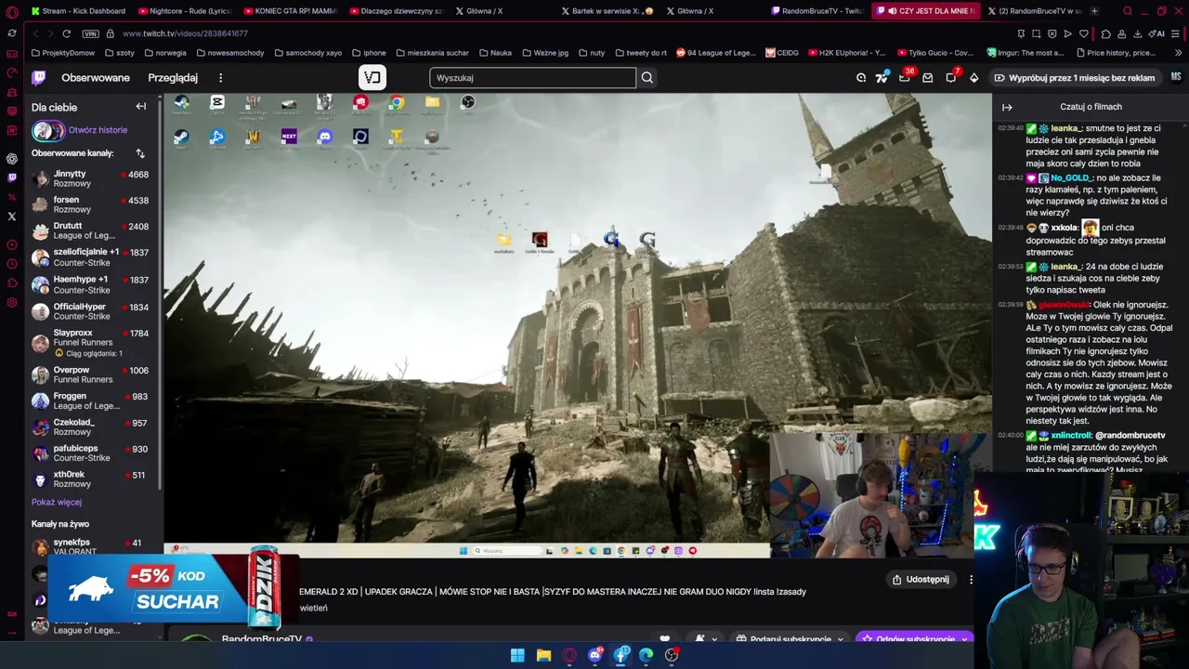Open Drututt channel in sidebar
The width and height of the screenshot is (1189, 669).
(93, 230)
